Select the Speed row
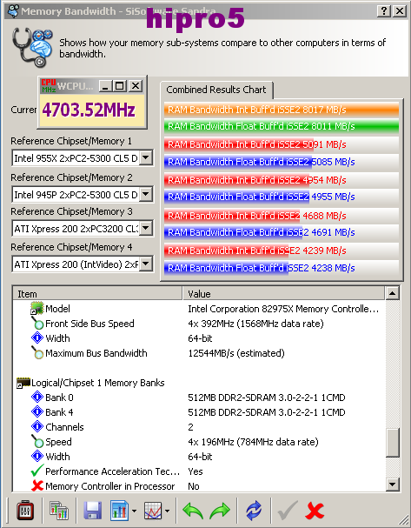The image size is (411, 528). pyautogui.click(x=198, y=442)
